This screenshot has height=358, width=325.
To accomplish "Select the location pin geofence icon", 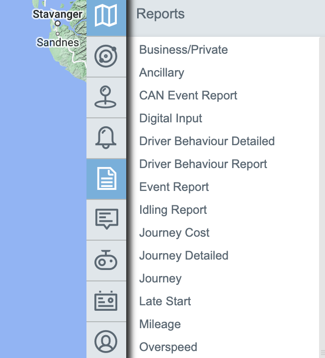I will point(106,97).
